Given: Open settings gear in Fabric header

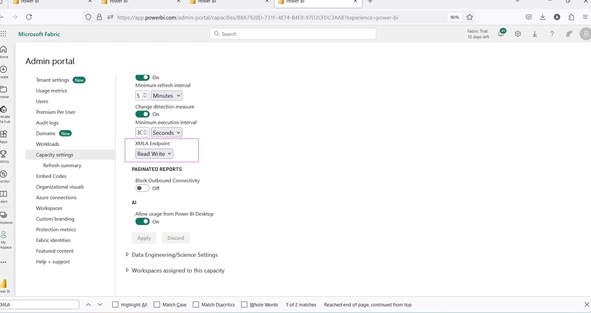Looking at the screenshot, I should click(x=518, y=34).
